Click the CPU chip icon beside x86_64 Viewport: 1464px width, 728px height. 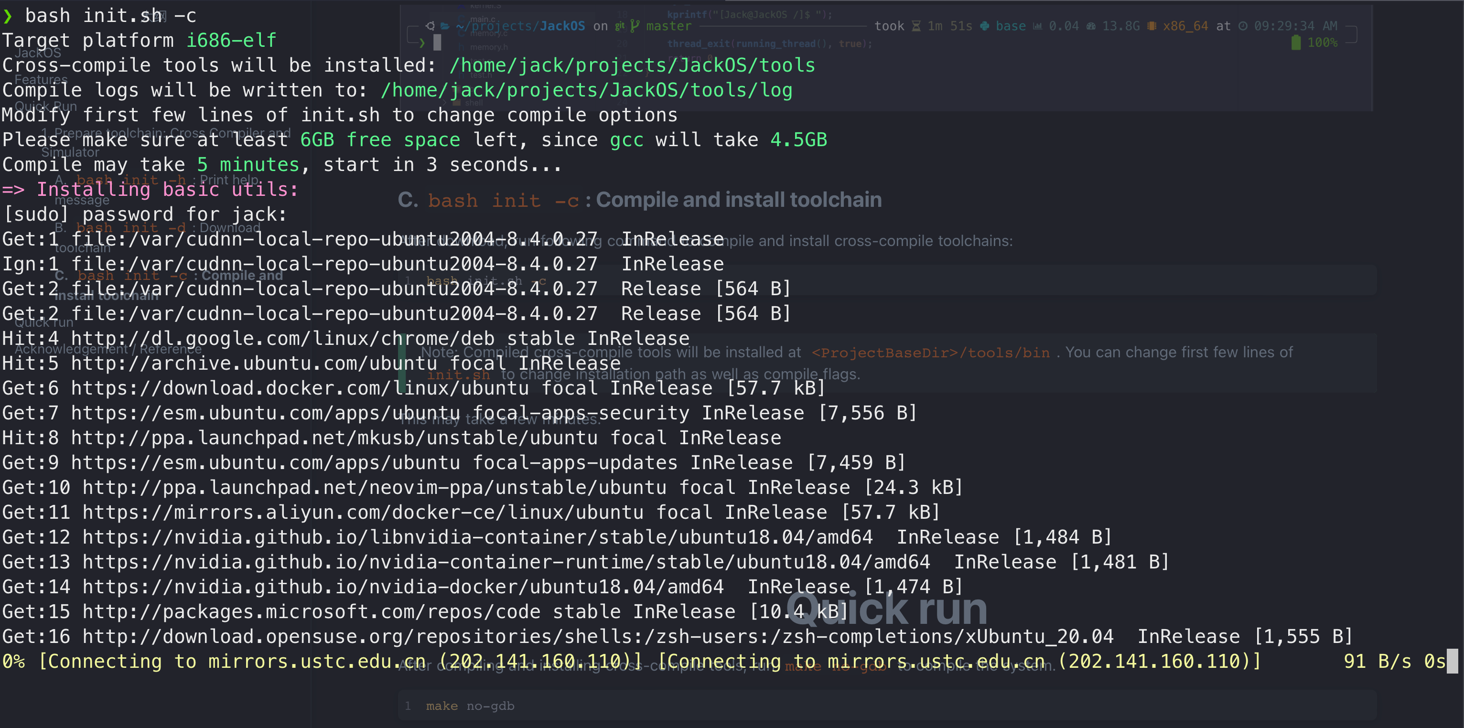coord(1152,26)
